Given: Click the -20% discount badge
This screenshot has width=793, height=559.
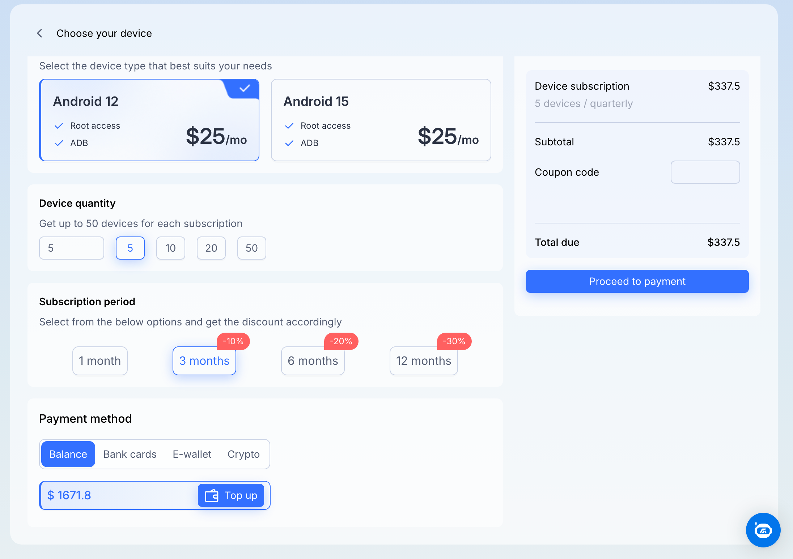Looking at the screenshot, I should click(x=341, y=341).
